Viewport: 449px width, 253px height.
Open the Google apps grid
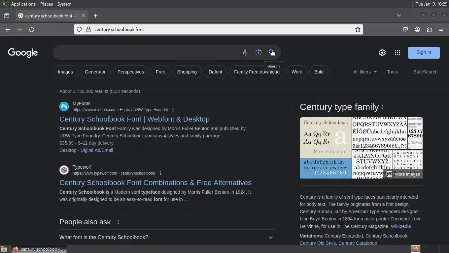397,53
